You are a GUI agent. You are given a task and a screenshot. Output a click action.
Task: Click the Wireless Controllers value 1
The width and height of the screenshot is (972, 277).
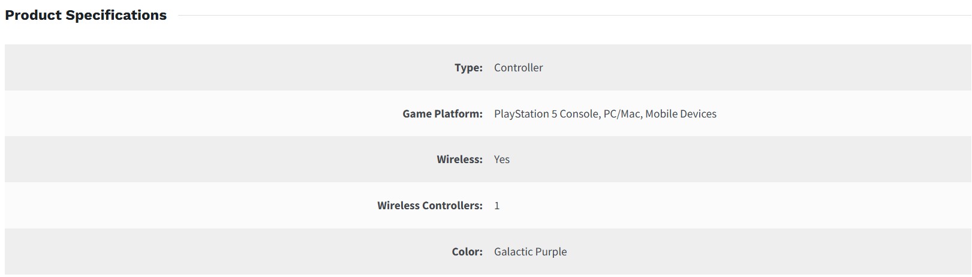496,206
